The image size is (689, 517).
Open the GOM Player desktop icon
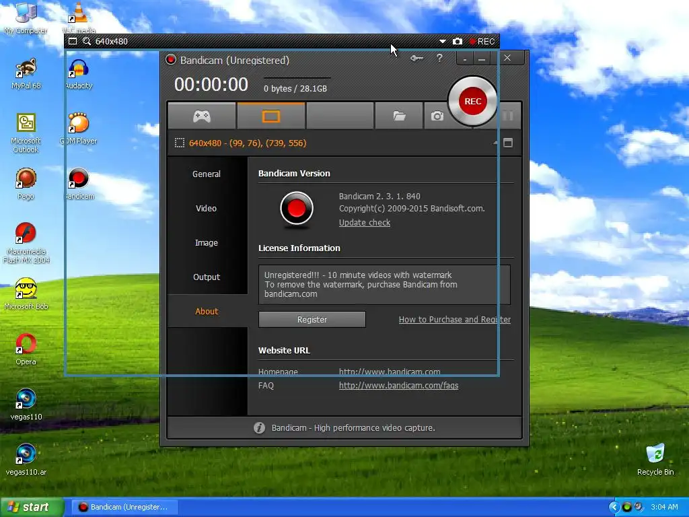pos(78,129)
